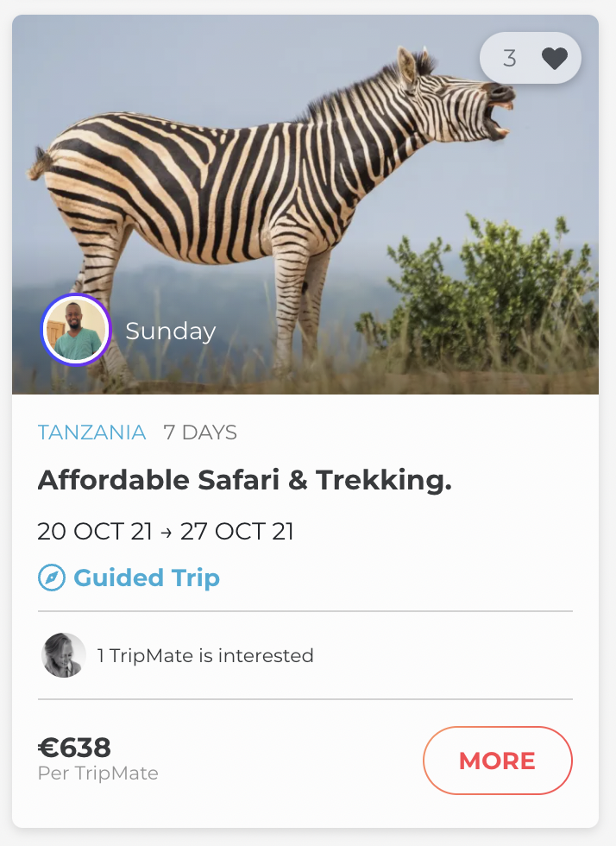616x846 pixels.
Task: Click the compass icon beside Guided Trip
Action: 52,578
